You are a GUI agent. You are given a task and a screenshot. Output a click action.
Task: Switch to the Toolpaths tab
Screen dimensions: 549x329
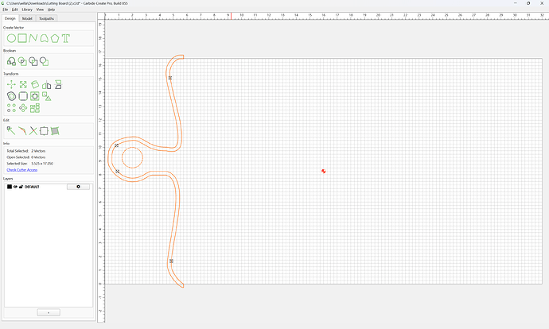[47, 18]
